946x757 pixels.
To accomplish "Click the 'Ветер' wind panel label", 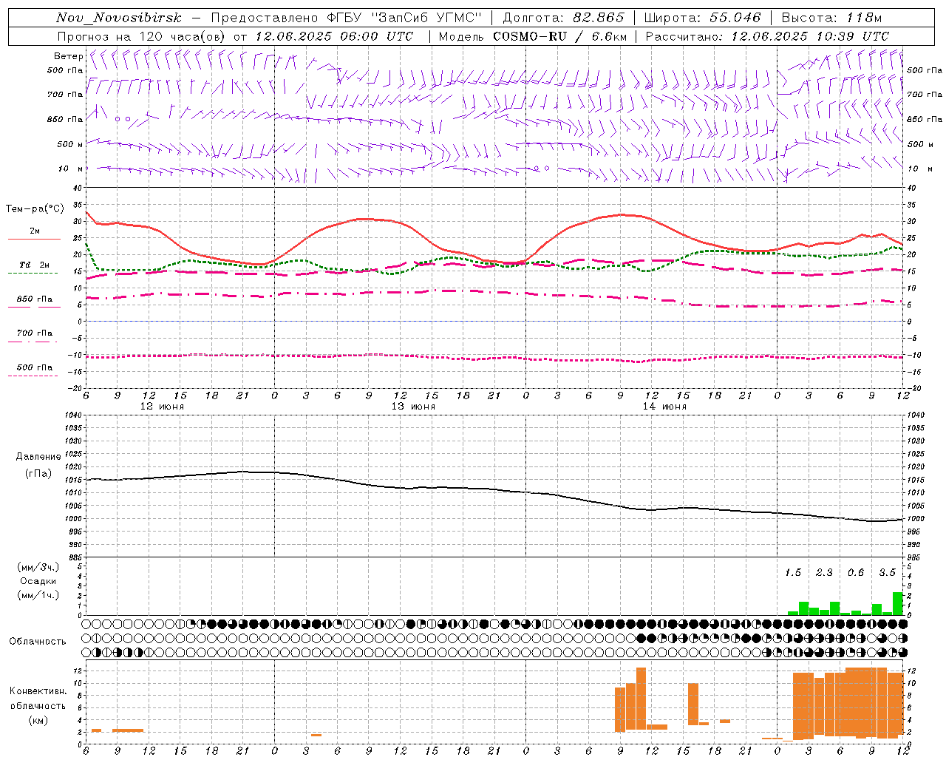I will point(68,56).
